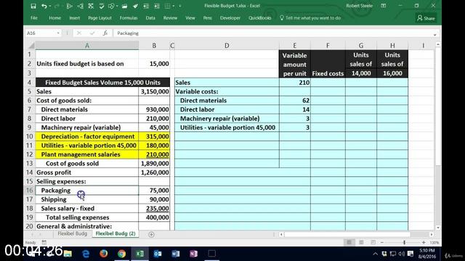Switch to the Home ribbon tab
Viewport: 465px width, 261px height.
[x=55, y=18]
